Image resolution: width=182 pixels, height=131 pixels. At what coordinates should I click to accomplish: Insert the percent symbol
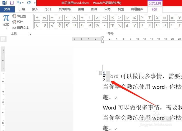pos(97,25)
